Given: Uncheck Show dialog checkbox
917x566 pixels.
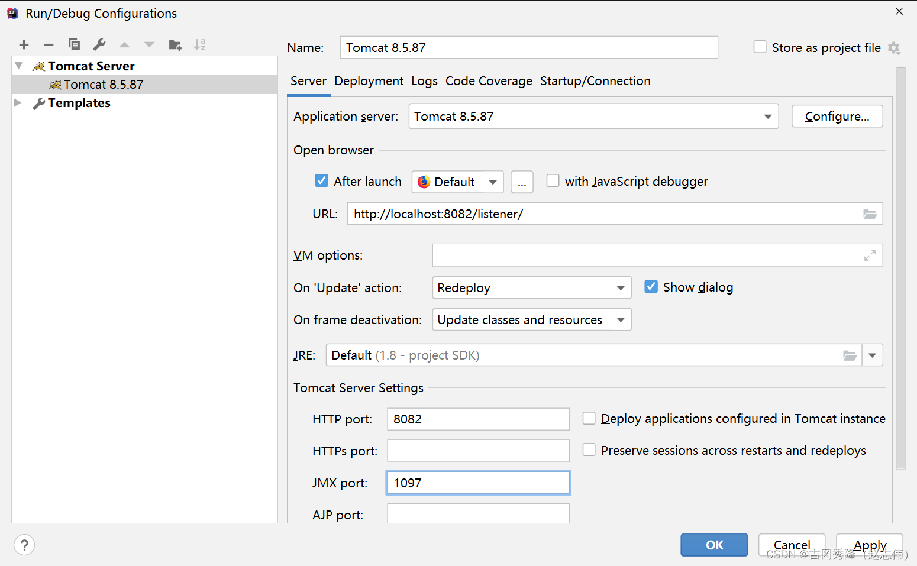Looking at the screenshot, I should pyautogui.click(x=651, y=287).
